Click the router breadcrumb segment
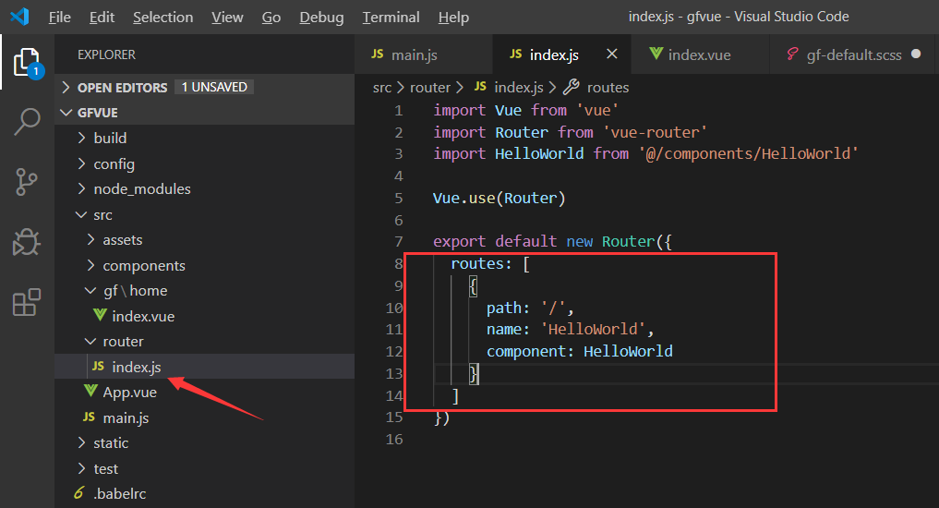Viewport: 939px width, 508px height. pyautogui.click(x=430, y=88)
